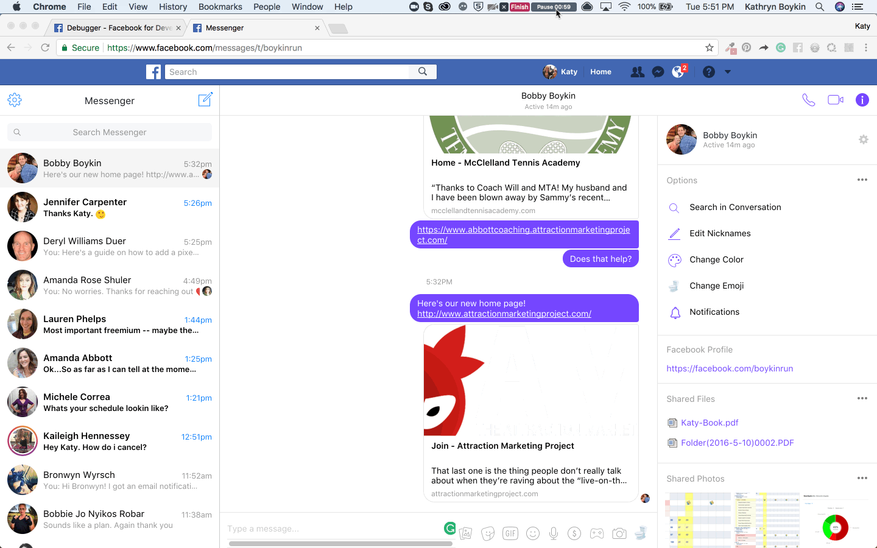Click the Search Messenger field
Screen dimensions: 877x548
point(110,132)
